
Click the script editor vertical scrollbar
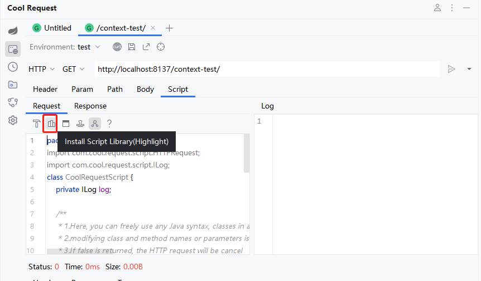pos(247,154)
